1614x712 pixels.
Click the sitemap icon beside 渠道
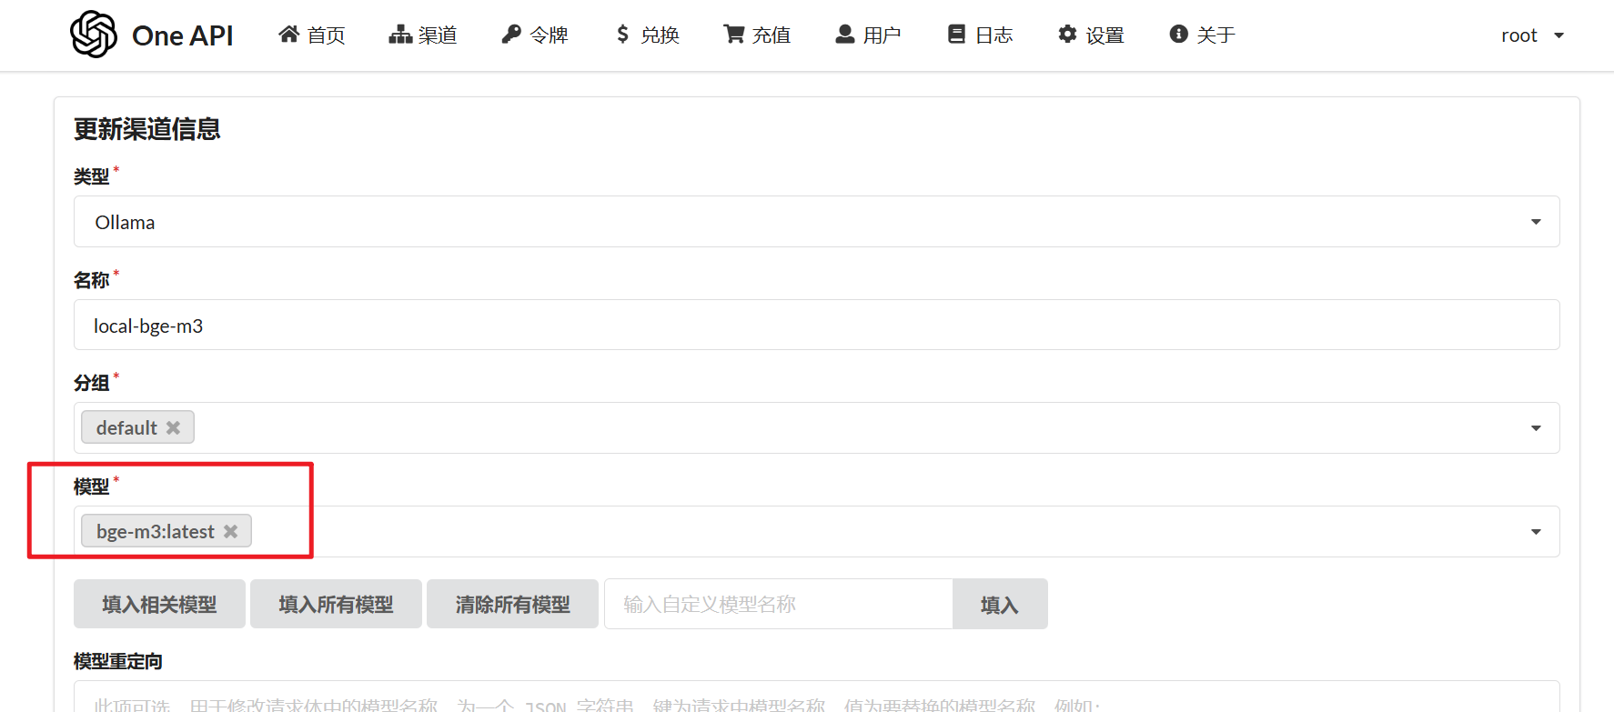click(400, 35)
